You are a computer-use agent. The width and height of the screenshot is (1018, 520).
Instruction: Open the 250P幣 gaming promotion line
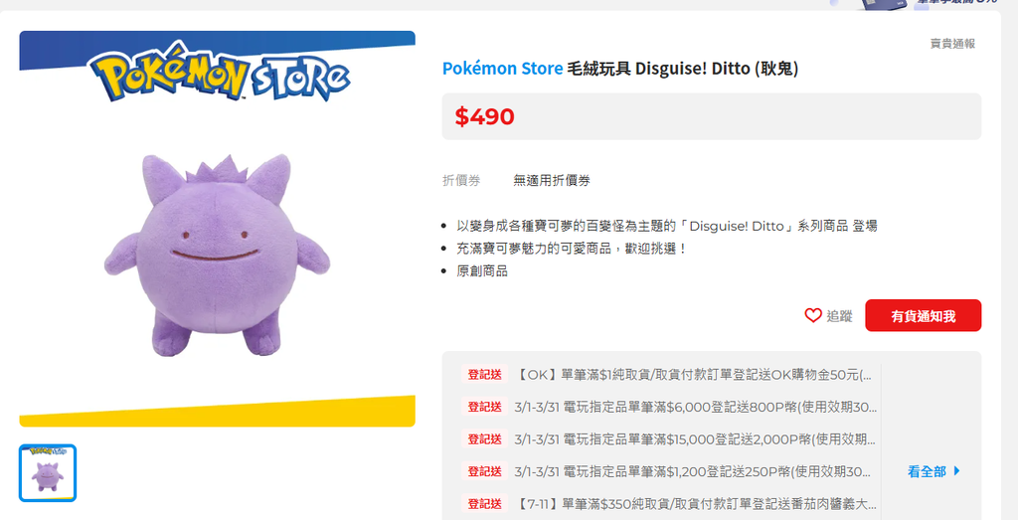(x=696, y=471)
